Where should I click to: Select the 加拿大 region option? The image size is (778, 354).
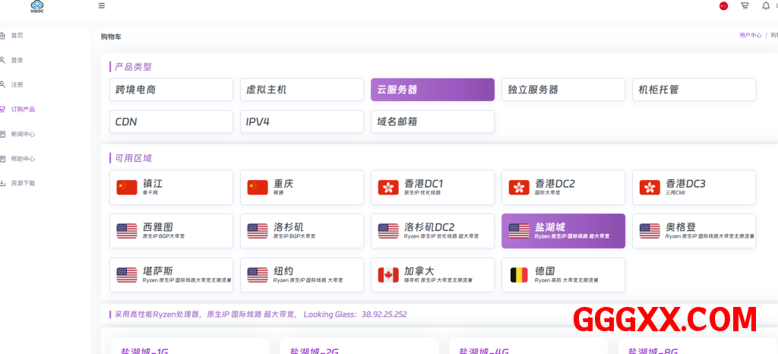pyautogui.click(x=432, y=275)
